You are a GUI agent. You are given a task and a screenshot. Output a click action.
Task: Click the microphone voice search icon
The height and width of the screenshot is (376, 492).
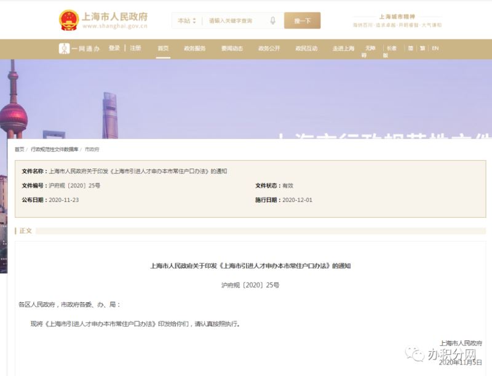tap(272, 21)
